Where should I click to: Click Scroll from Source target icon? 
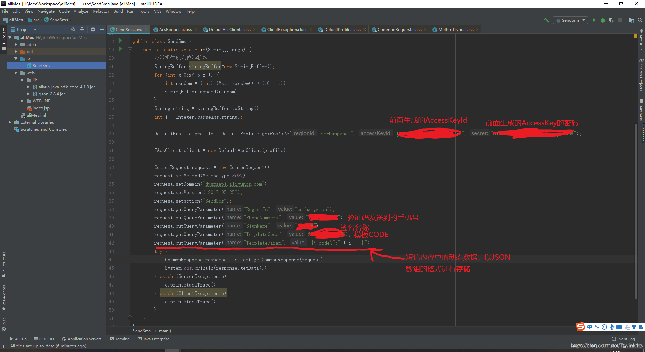(x=73, y=29)
